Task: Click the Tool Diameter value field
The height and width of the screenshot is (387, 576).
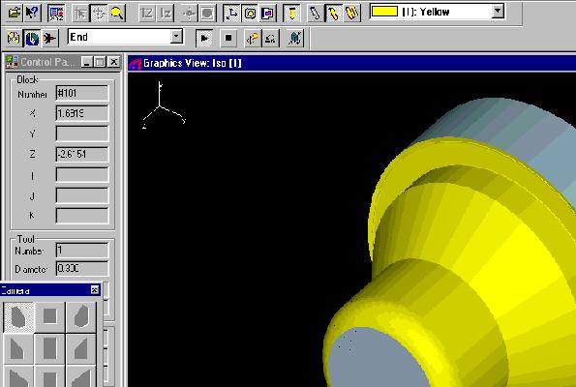Action: click(x=82, y=268)
